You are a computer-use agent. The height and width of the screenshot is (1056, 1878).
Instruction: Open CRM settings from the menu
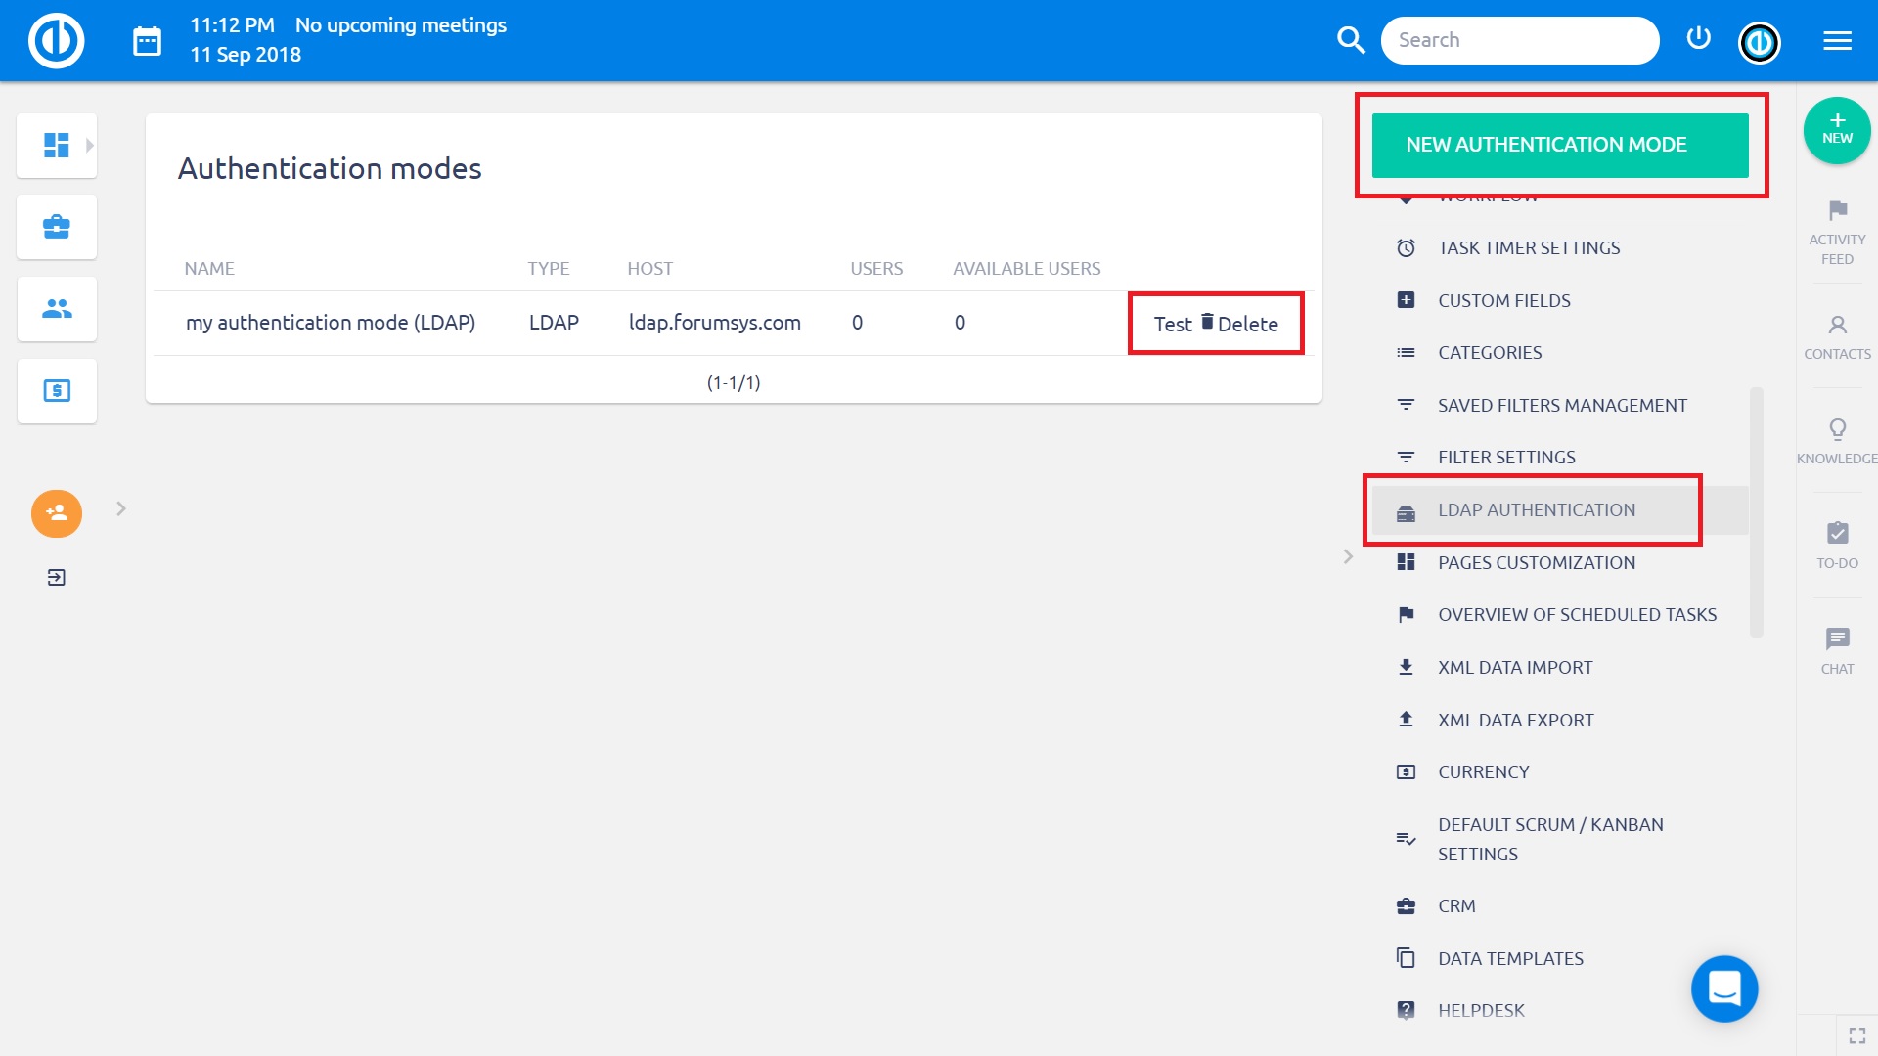pyautogui.click(x=1456, y=905)
